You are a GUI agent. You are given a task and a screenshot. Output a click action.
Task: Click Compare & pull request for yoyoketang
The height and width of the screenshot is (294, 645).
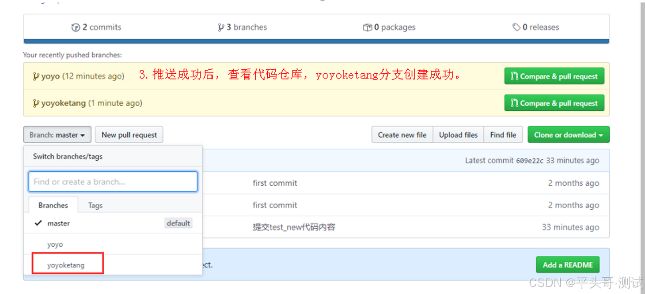tap(554, 103)
